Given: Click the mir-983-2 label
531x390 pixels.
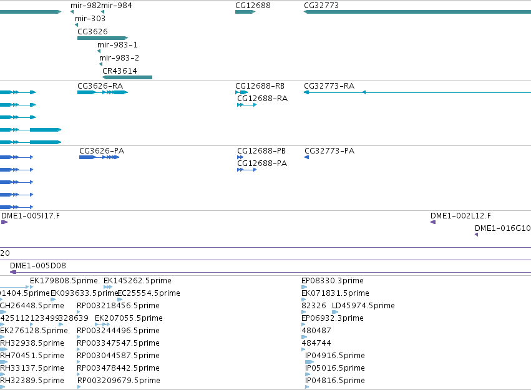Looking at the screenshot, I should point(119,58).
